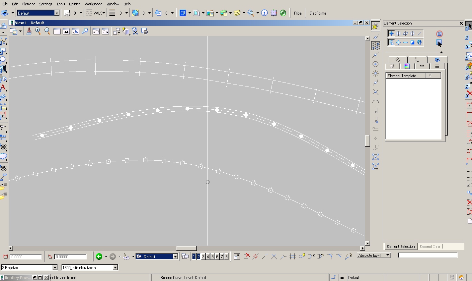Click the View Previous arrow icon

(96, 31)
